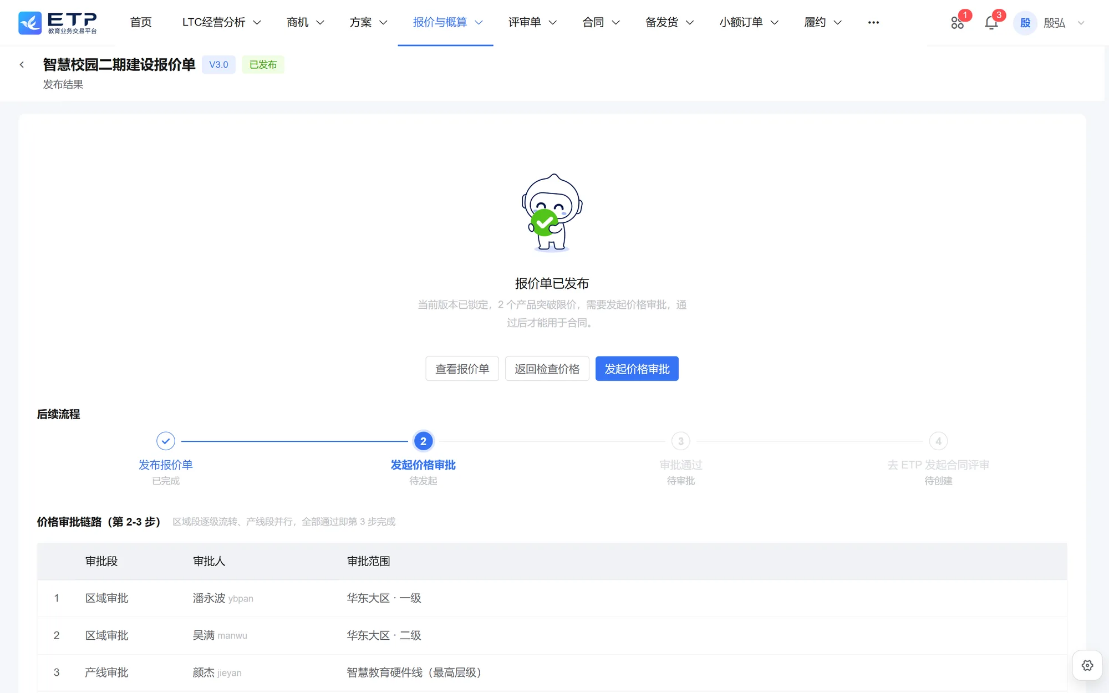The width and height of the screenshot is (1109, 693).
Task: Click the completed step checkmark circle
Action: click(166, 441)
